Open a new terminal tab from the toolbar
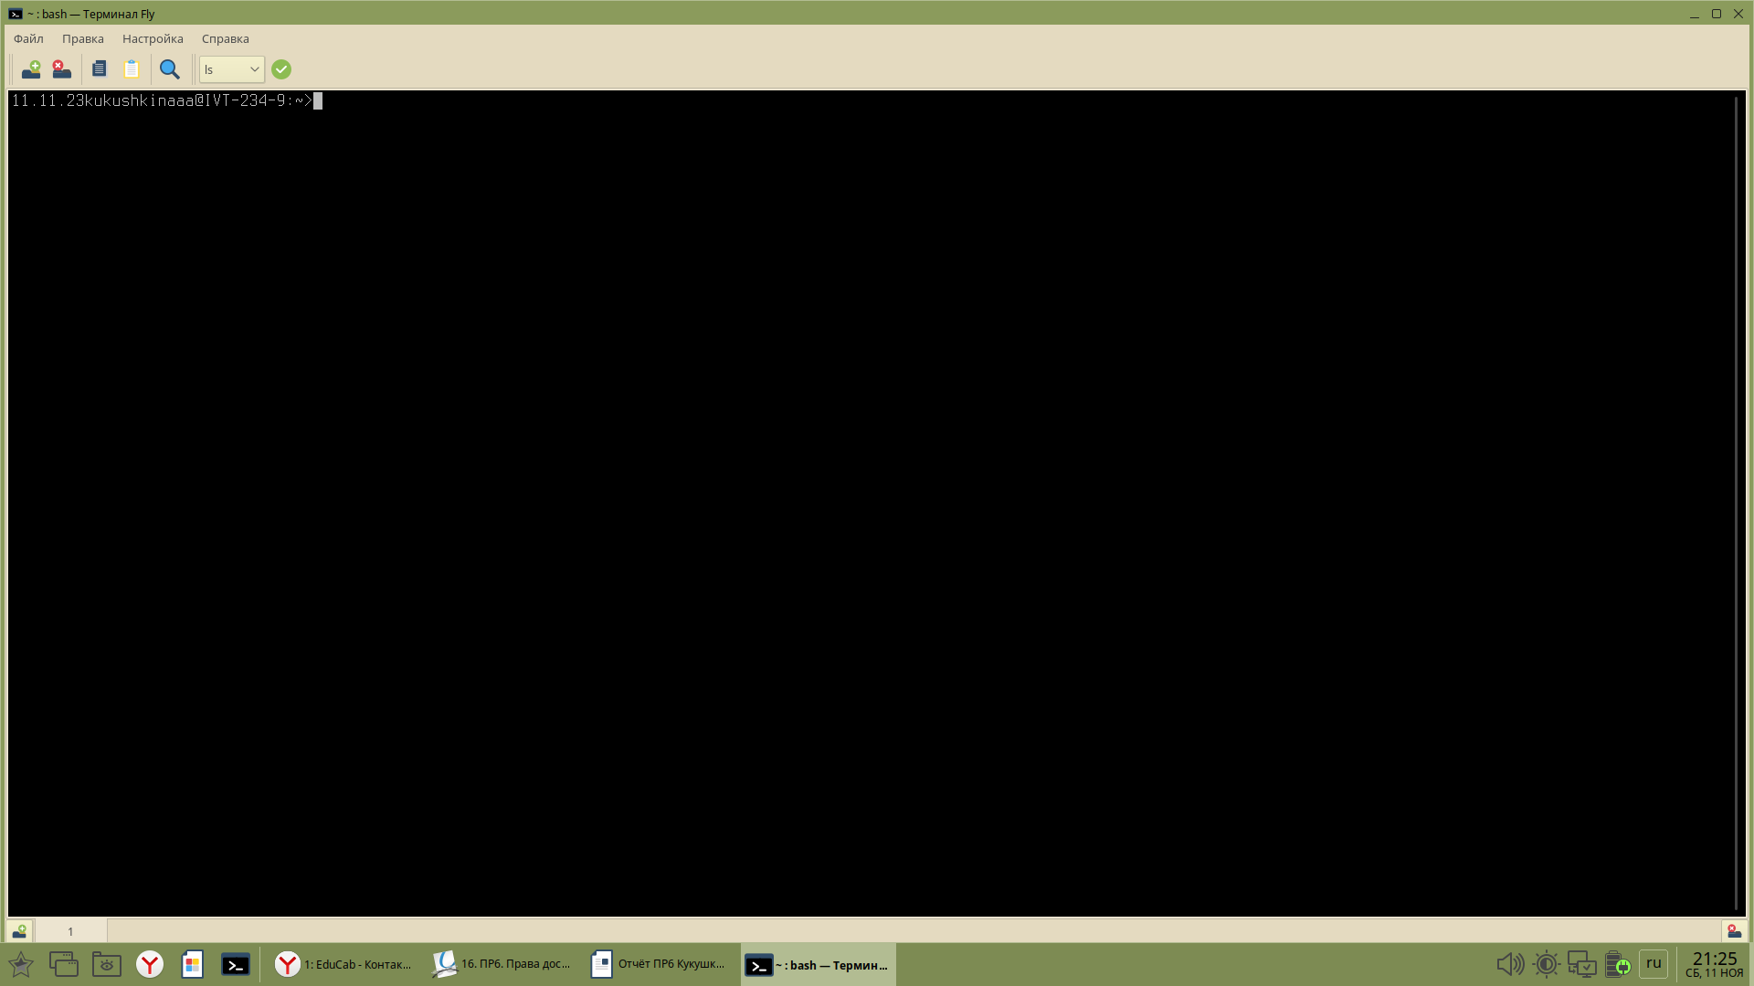 [31, 69]
